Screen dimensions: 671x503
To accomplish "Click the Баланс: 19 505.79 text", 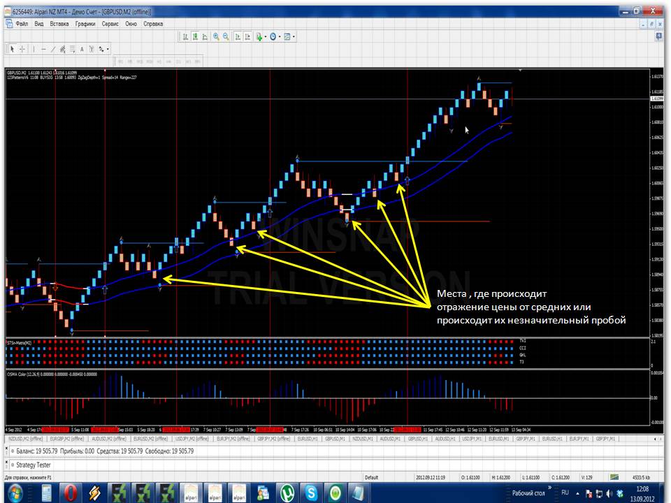I will (37, 451).
